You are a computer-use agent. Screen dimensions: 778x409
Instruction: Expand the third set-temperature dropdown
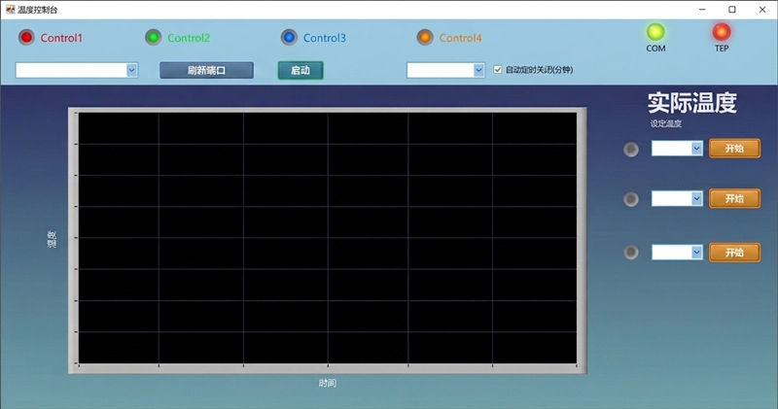[696, 253]
